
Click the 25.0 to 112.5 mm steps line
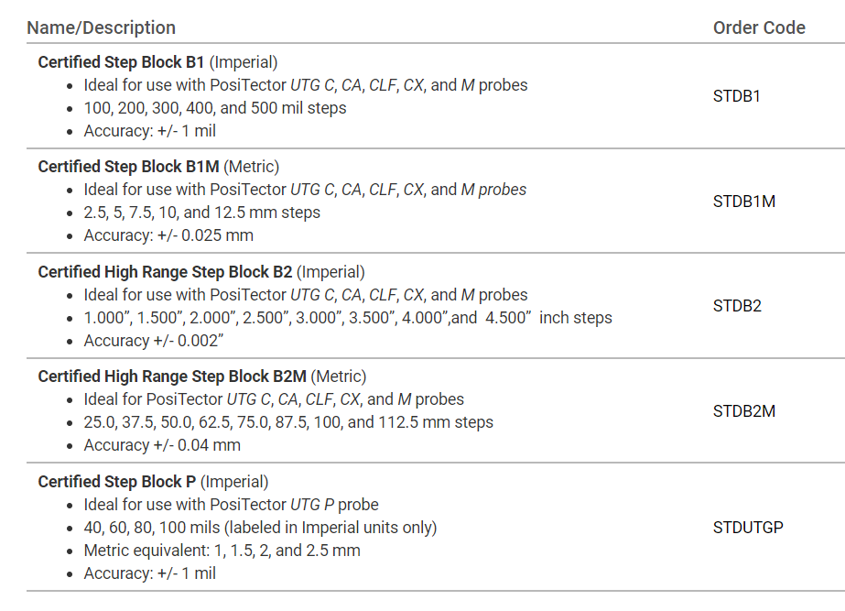[288, 422]
